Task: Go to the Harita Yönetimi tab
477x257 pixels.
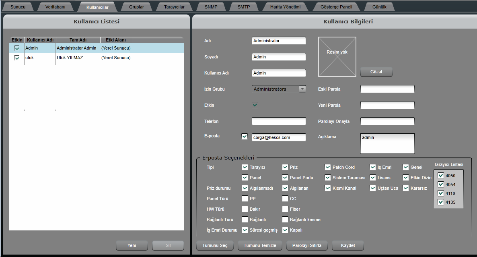Action: tap(285, 7)
